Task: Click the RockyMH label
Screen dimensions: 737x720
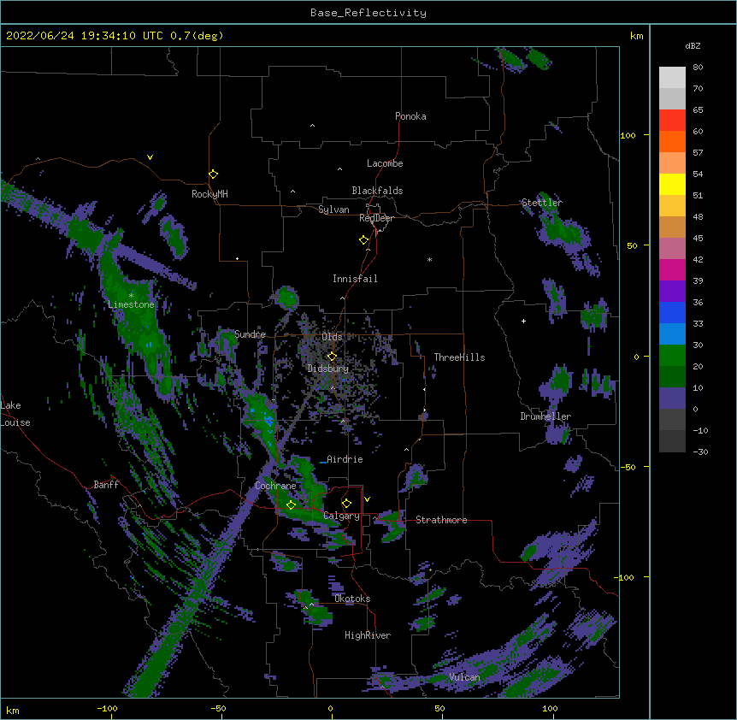Action: tap(209, 194)
